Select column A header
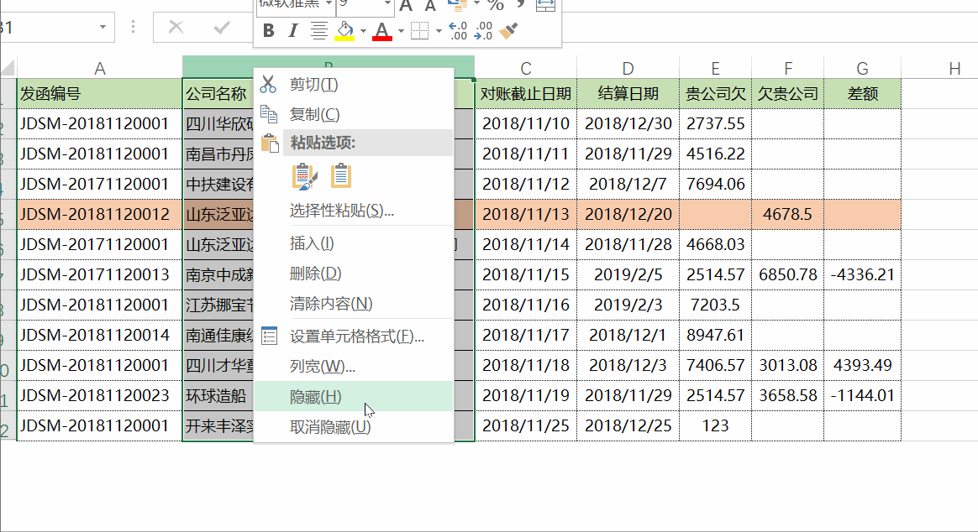Screen dimensions: 978x532 100,68
